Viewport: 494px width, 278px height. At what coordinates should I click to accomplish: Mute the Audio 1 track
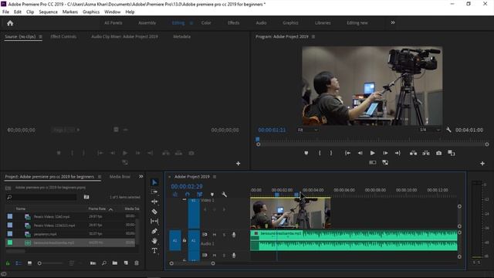(215, 235)
